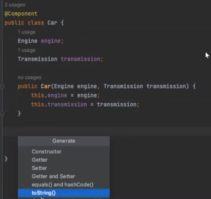Click the @Component annotation

(x=21, y=14)
